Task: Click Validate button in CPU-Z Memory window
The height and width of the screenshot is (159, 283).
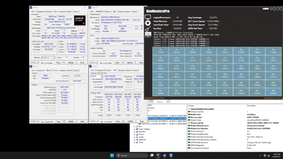Action: (71, 122)
